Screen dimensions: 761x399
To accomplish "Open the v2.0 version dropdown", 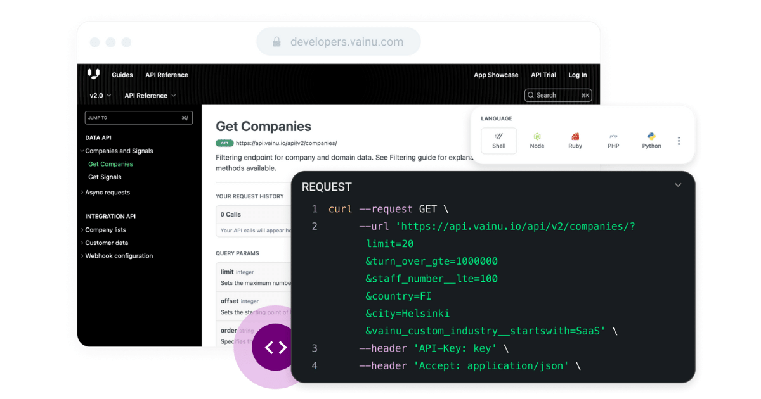I will pos(100,96).
